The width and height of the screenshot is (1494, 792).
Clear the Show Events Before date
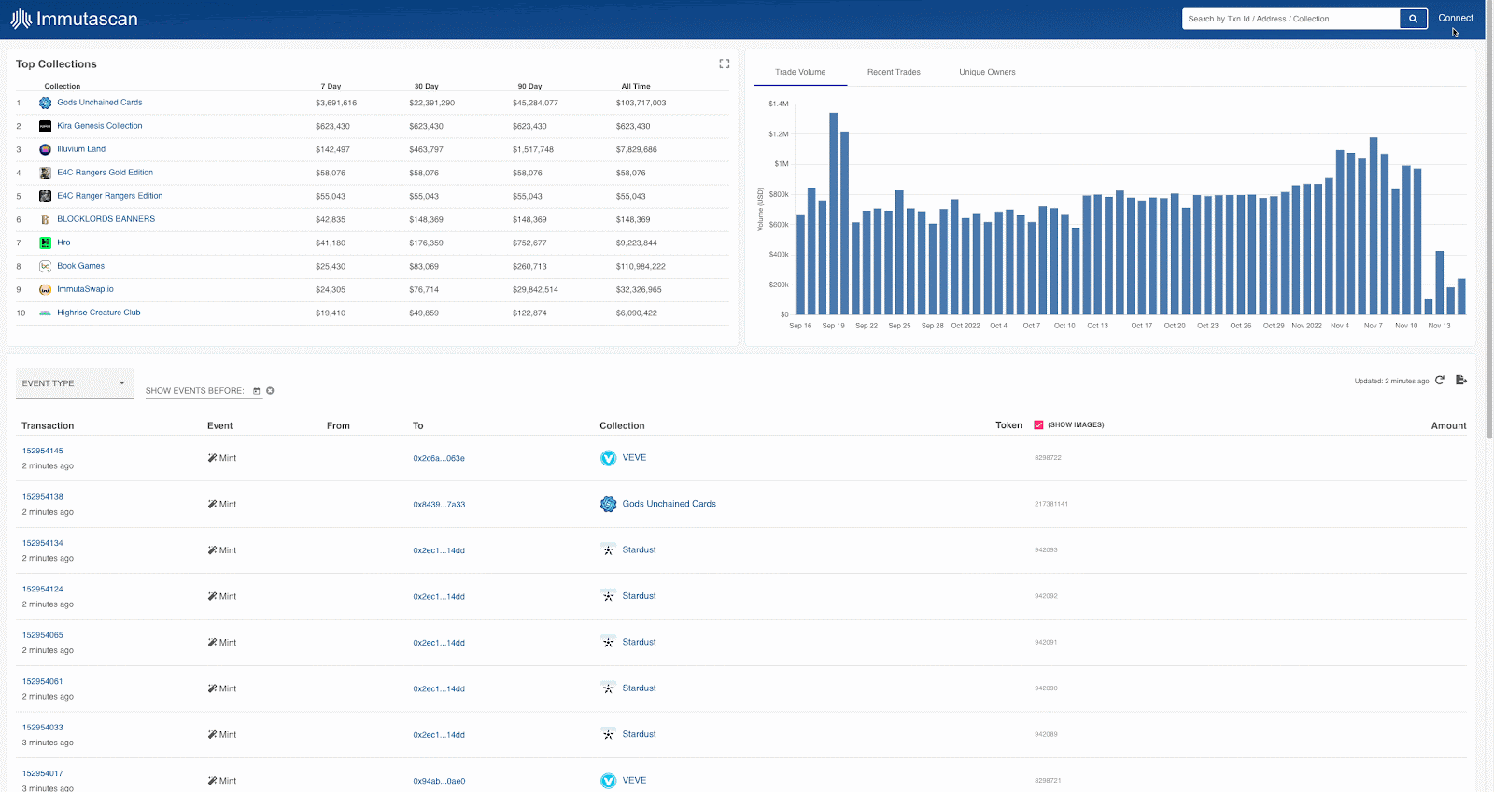click(x=270, y=391)
